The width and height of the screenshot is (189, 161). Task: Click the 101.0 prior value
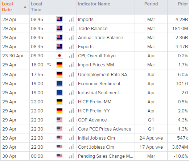tap(182, 84)
